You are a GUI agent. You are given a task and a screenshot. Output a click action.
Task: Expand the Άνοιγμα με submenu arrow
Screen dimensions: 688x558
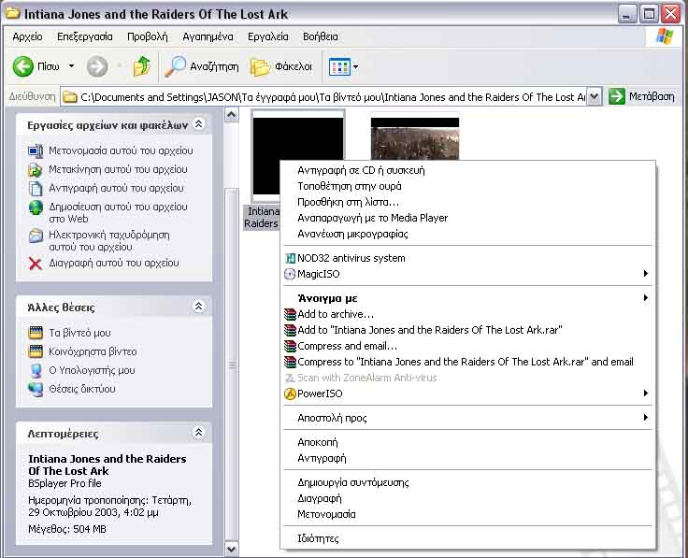645,298
